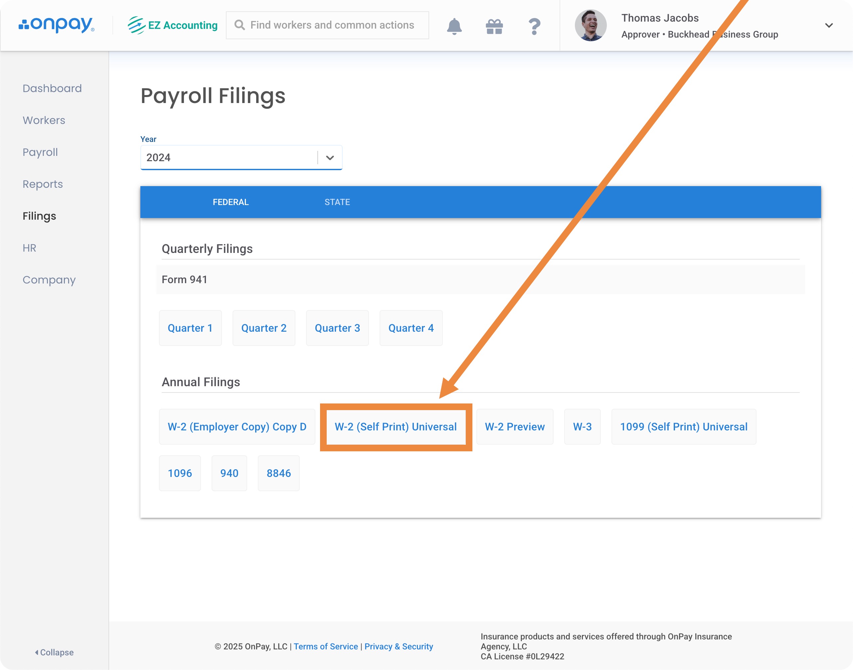Open the Year 2024 dropdown
853x670 pixels.
241,158
